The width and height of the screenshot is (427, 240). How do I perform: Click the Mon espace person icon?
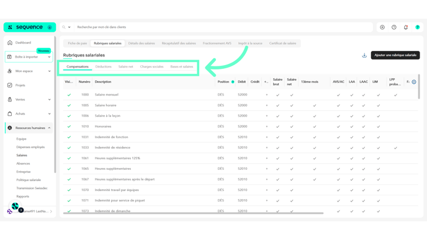click(x=10, y=71)
